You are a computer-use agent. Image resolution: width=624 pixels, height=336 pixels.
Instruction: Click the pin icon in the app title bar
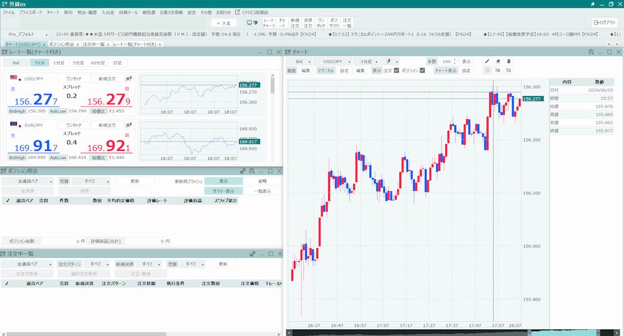pos(593,4)
